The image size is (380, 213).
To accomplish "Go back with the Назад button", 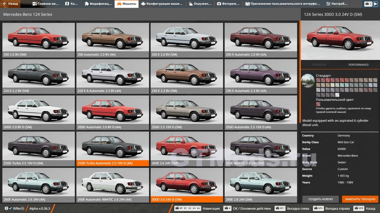I will coord(11,4).
